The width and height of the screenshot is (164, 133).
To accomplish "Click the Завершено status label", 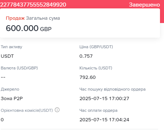I will (x=145, y=5).
